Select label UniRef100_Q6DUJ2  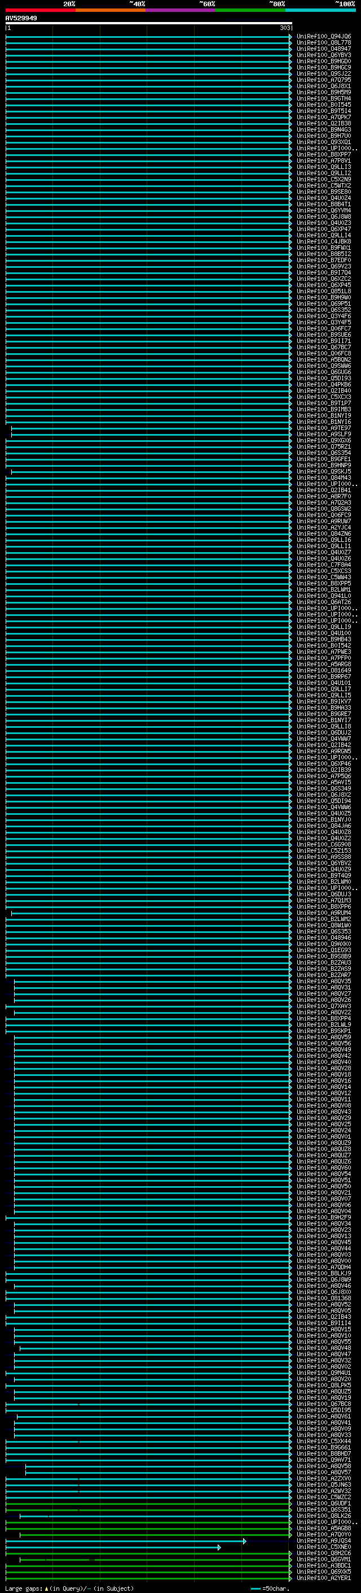click(x=324, y=733)
